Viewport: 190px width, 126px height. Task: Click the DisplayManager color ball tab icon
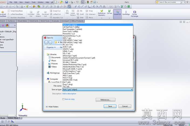point(7,25)
